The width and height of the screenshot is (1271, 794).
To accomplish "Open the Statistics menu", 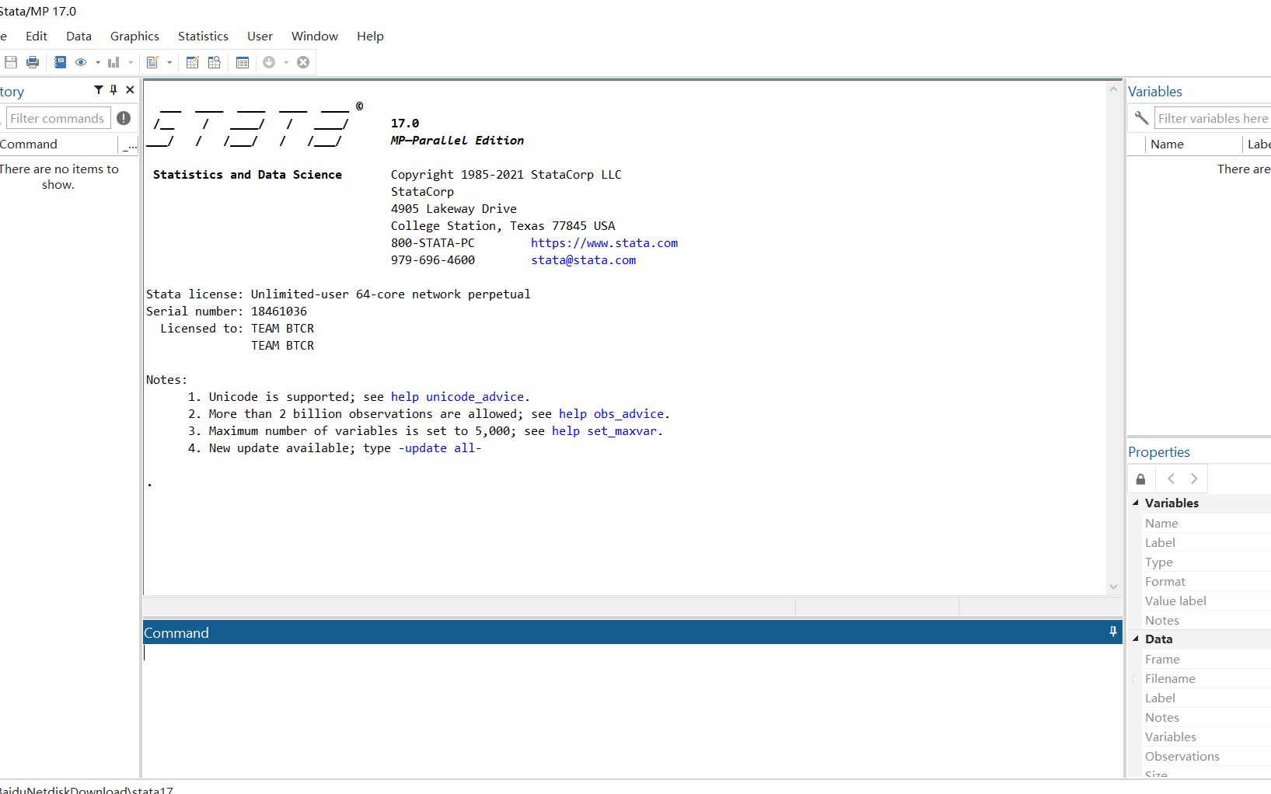I will [x=202, y=36].
